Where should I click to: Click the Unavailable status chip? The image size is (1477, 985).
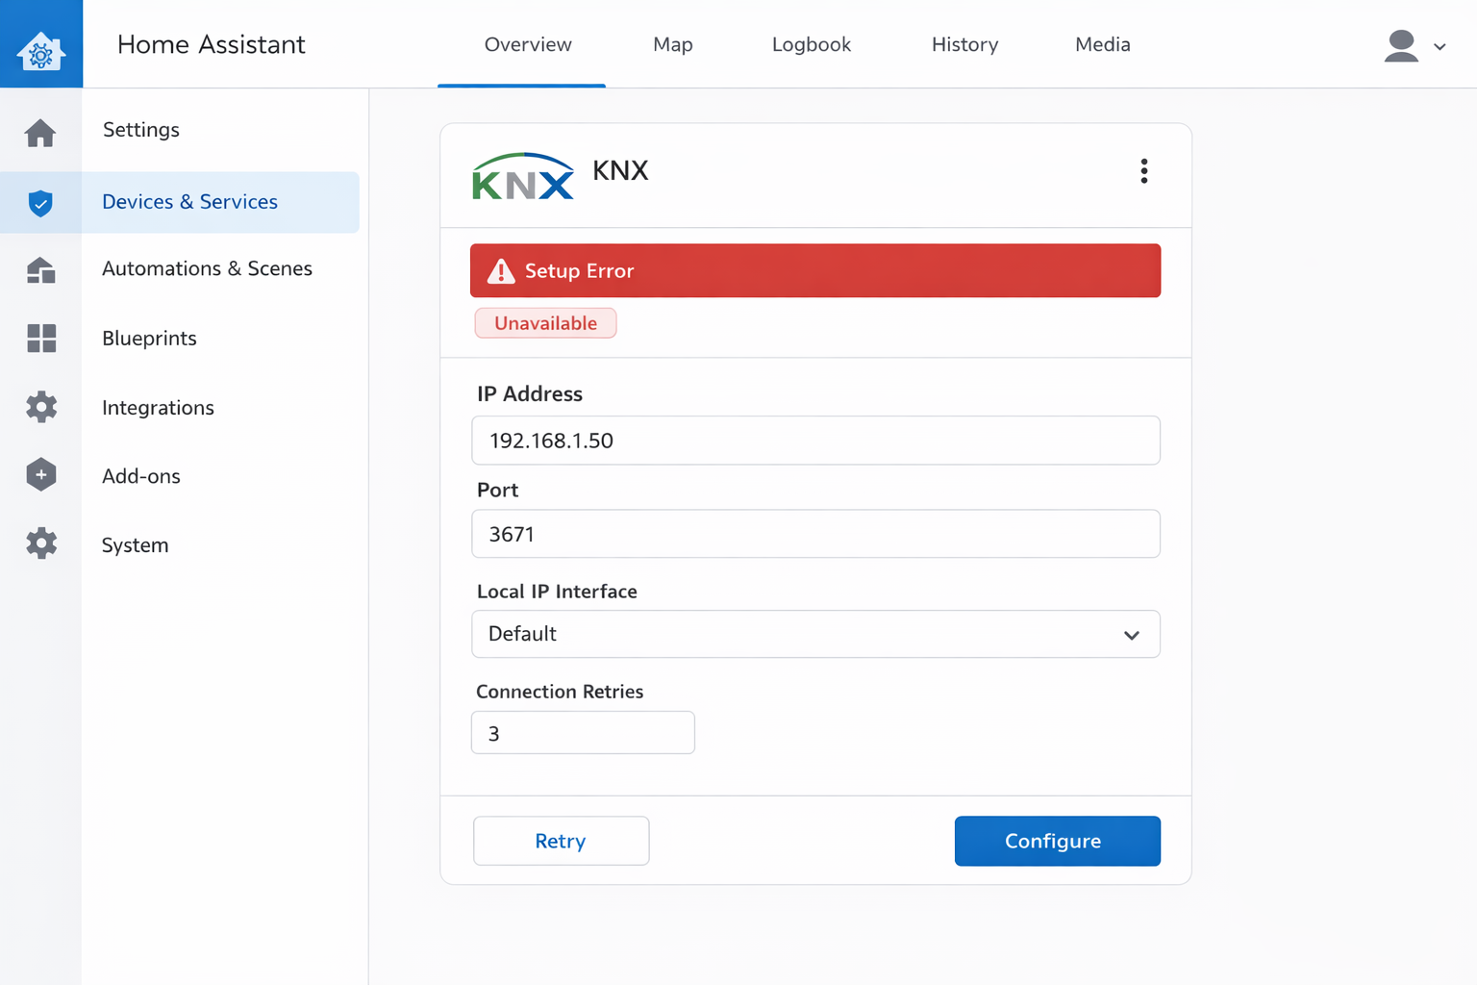click(545, 323)
